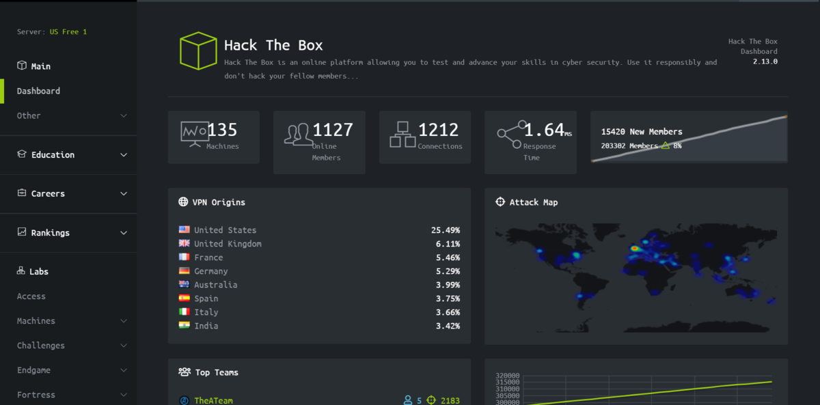Expand the Rankings sidebar section
The width and height of the screenshot is (820, 405).
124,233
